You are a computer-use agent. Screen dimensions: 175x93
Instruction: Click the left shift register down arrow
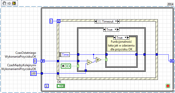click(43, 61)
